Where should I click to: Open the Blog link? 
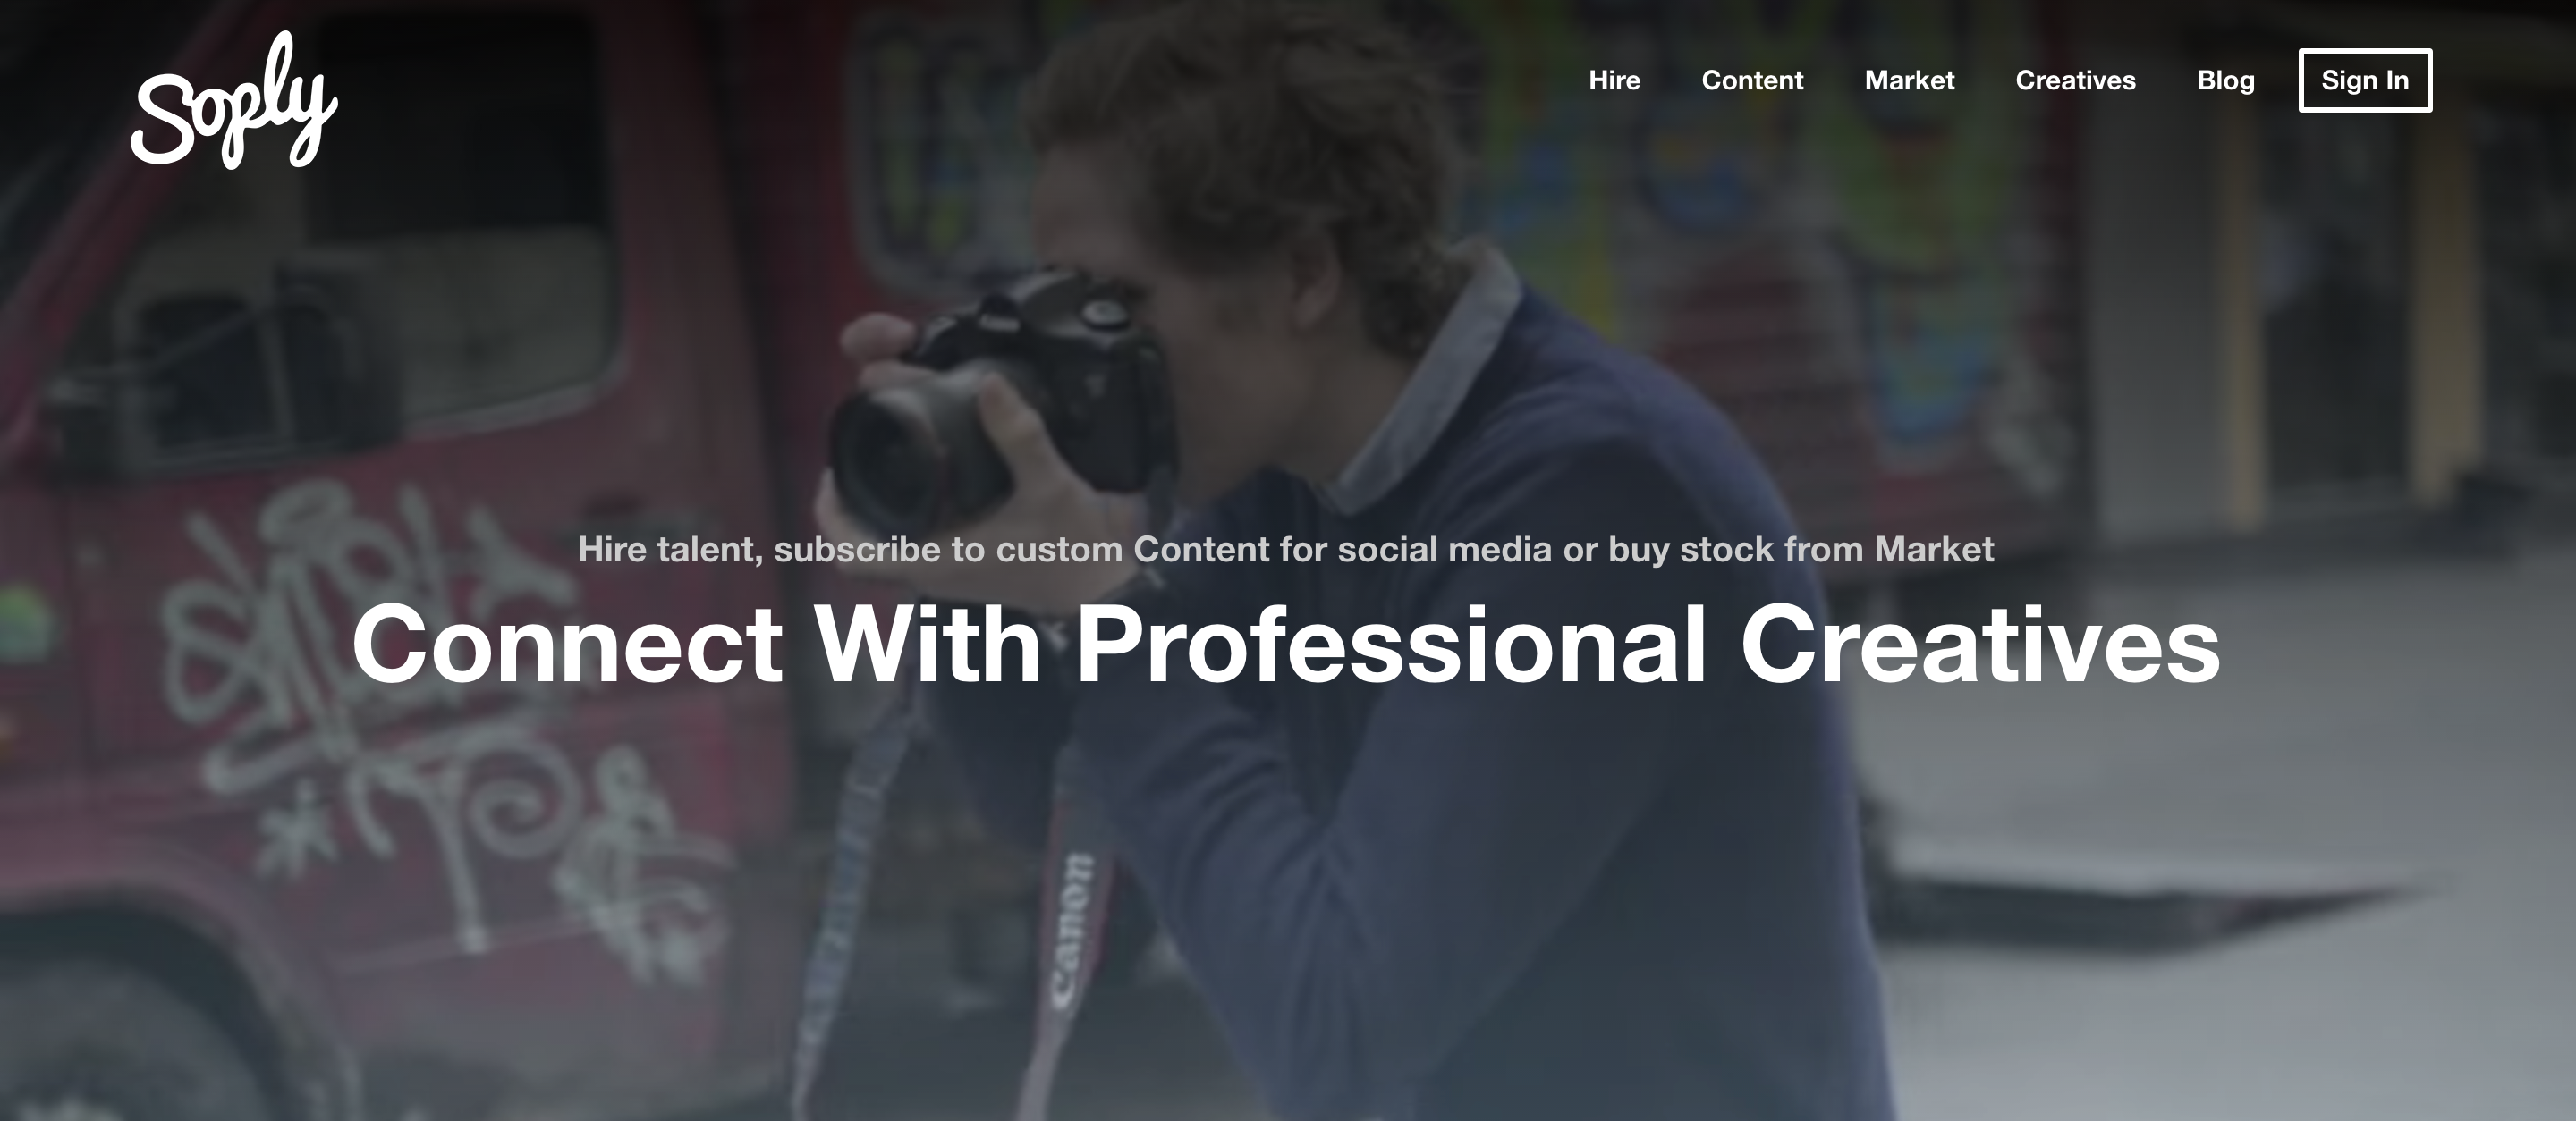[x=2225, y=81]
